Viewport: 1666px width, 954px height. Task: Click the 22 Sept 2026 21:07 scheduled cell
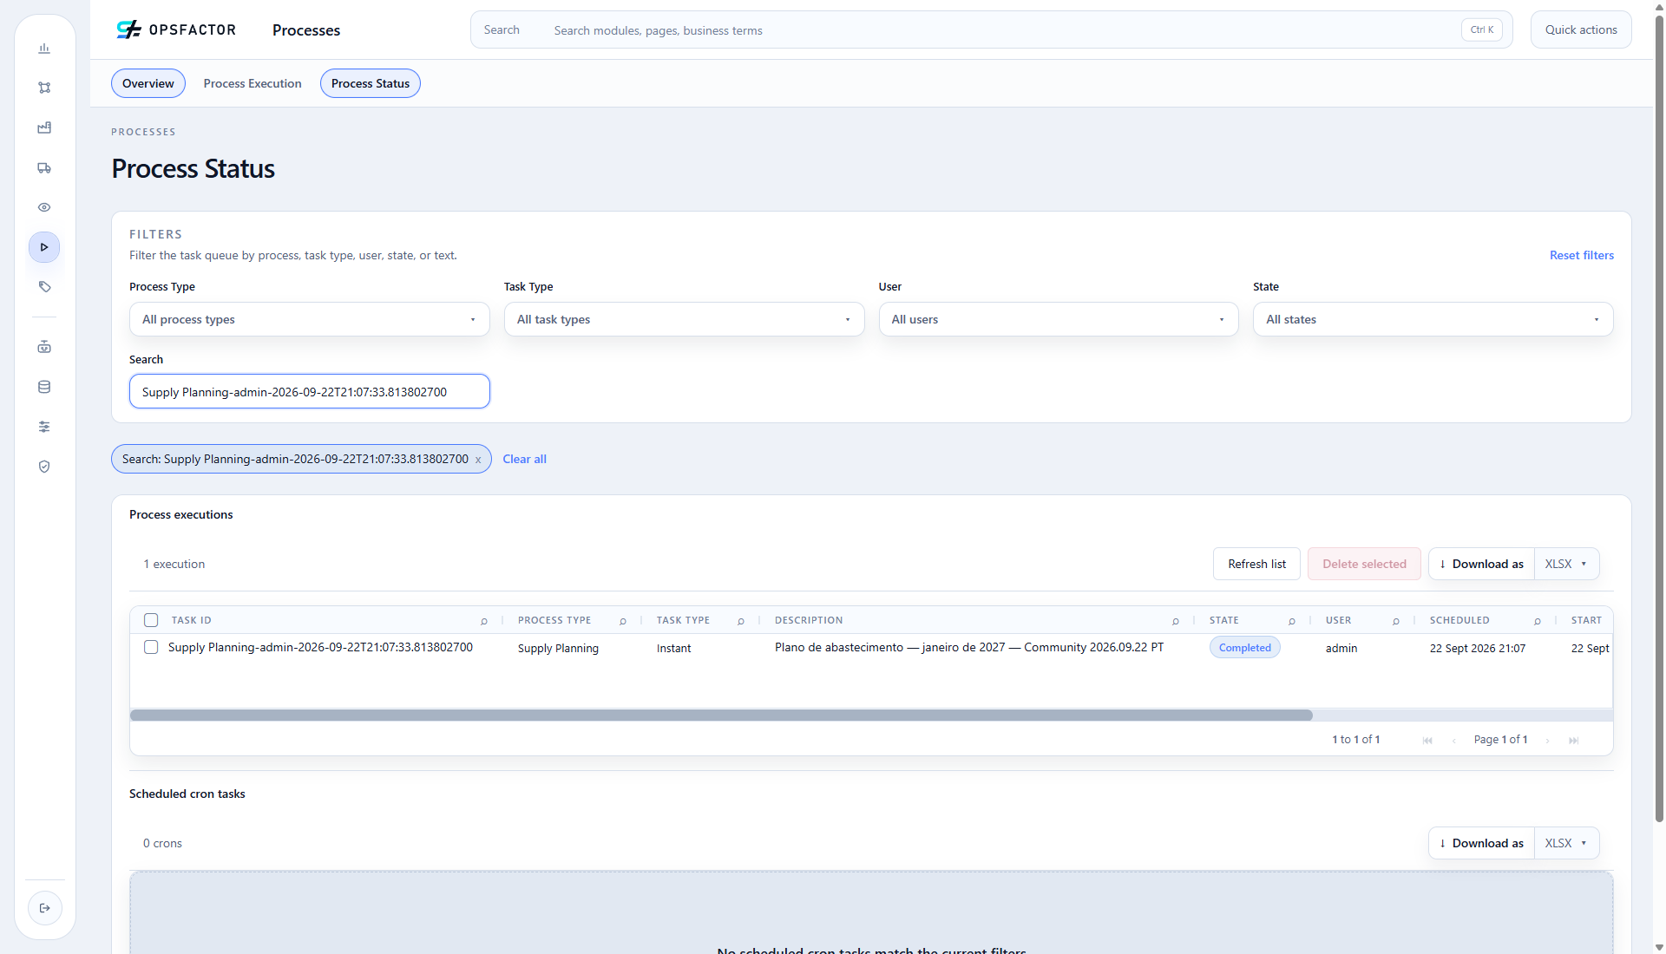tap(1478, 648)
